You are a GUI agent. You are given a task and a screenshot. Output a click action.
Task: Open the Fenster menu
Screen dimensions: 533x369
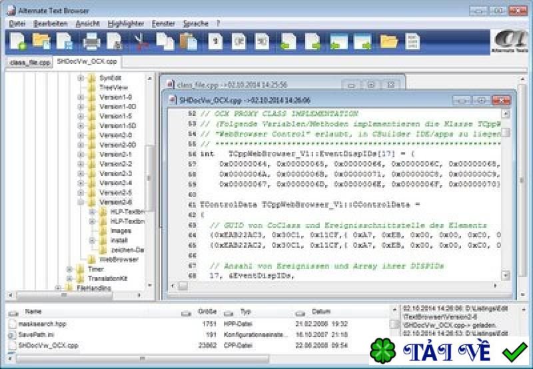point(163,23)
